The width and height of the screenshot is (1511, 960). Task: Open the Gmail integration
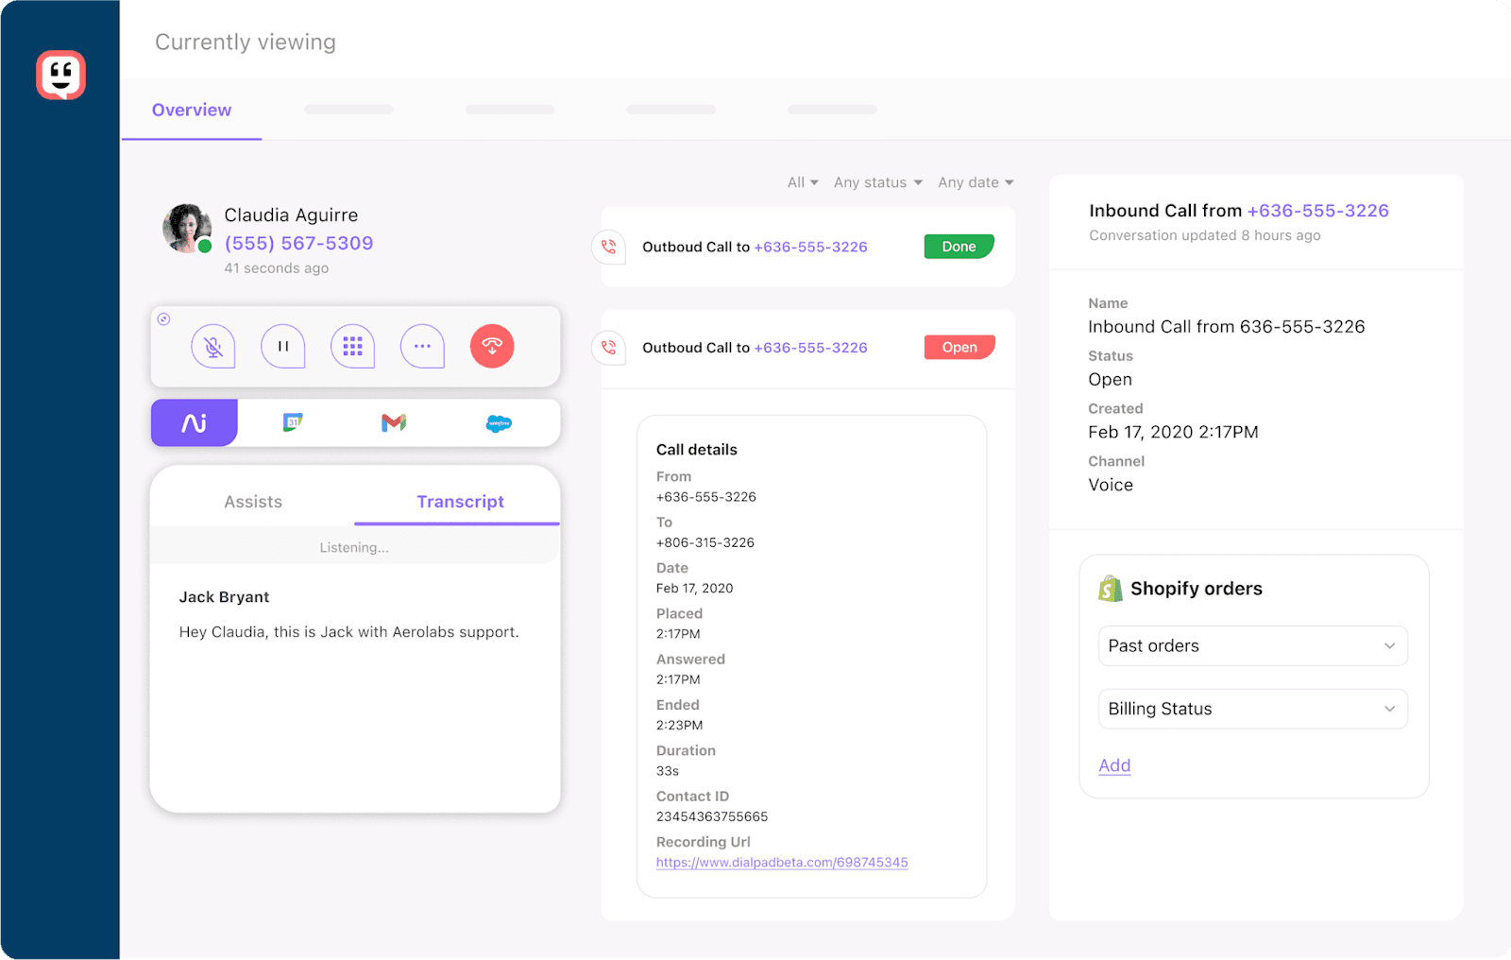point(394,423)
